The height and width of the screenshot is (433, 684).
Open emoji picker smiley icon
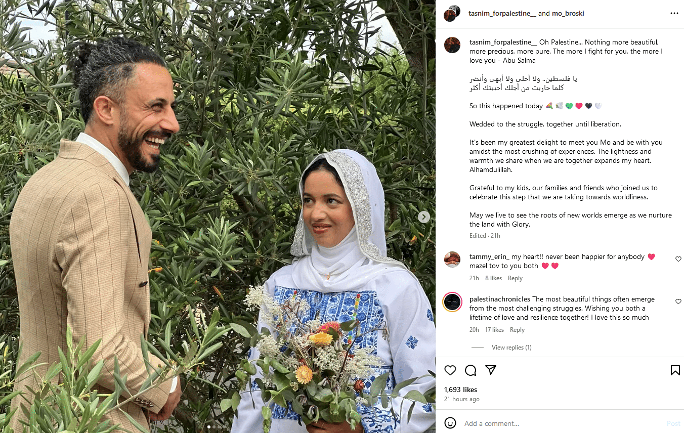pyautogui.click(x=450, y=423)
